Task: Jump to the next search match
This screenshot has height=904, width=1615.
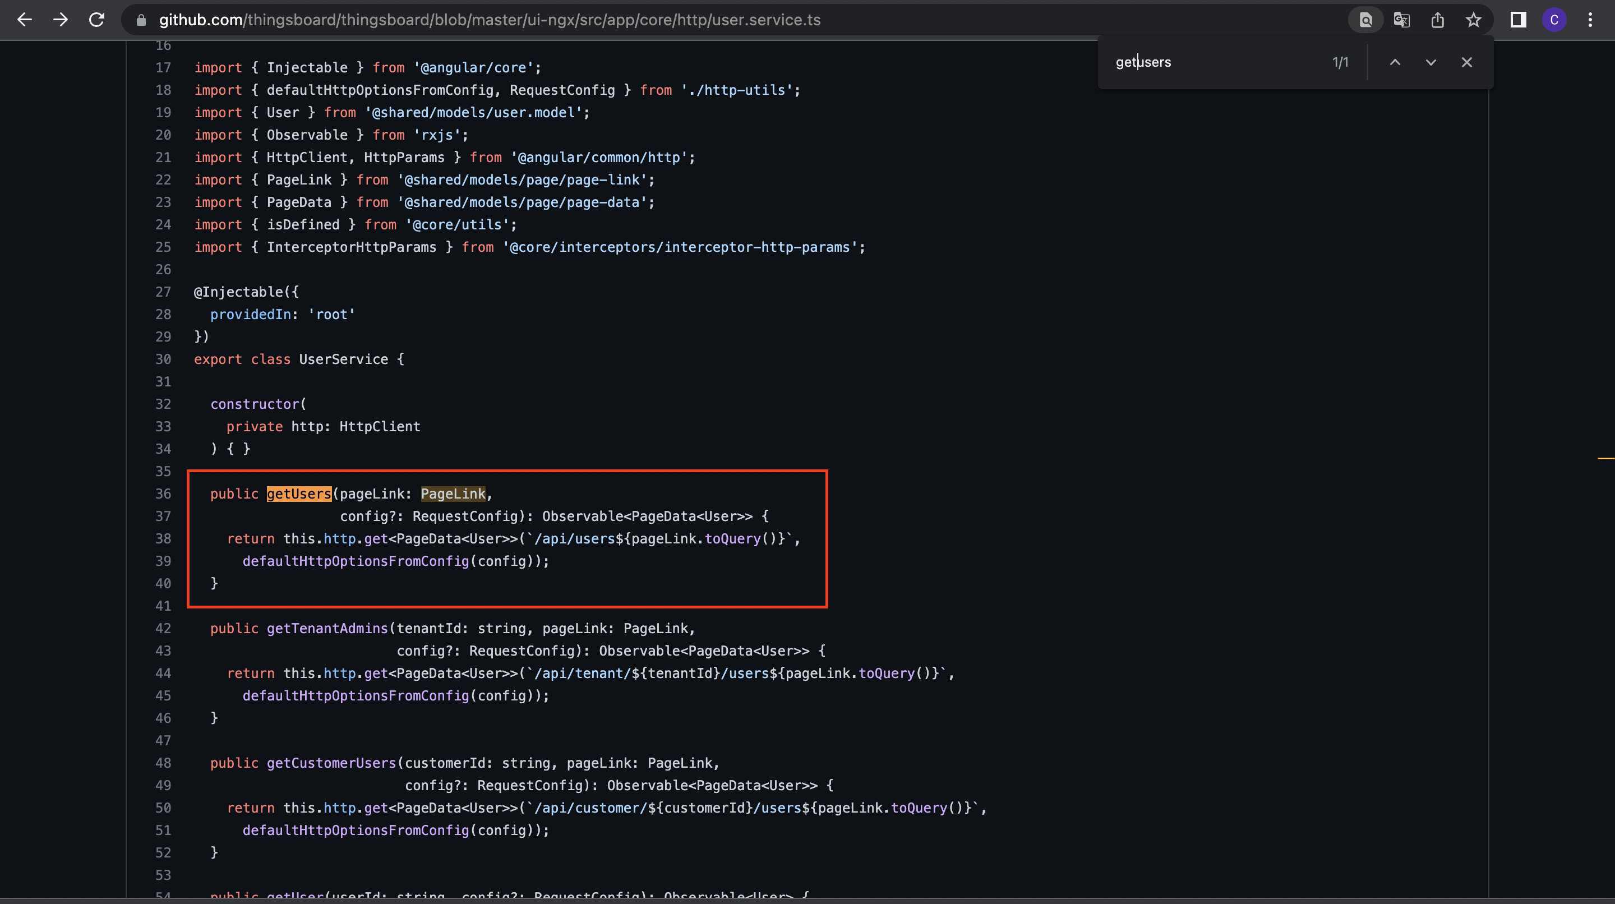Action: click(x=1430, y=62)
